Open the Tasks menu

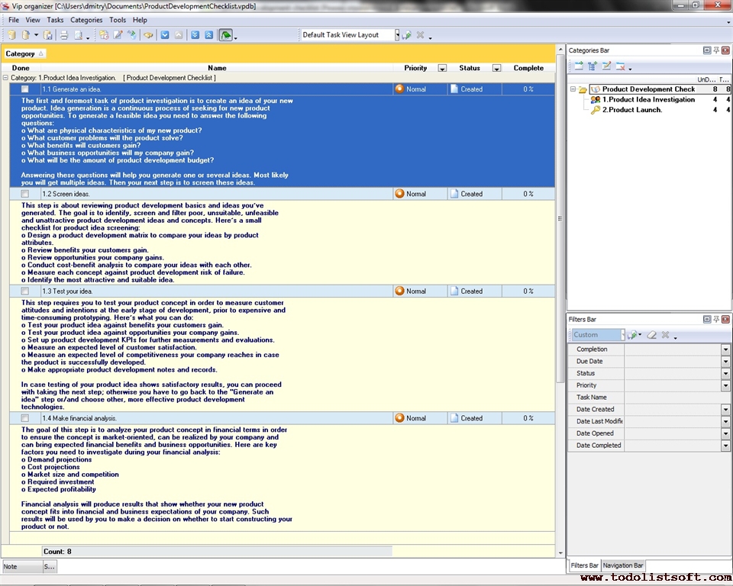point(55,20)
